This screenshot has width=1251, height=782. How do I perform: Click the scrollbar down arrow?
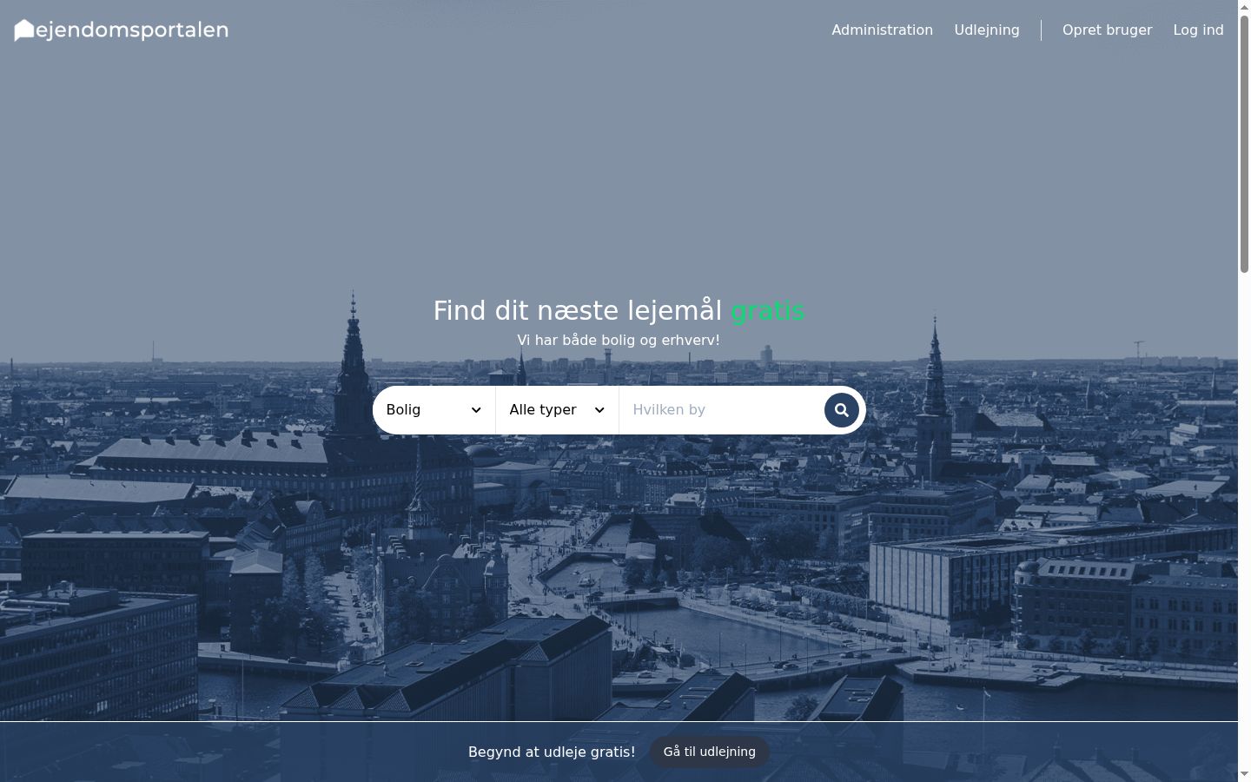coord(1244,774)
